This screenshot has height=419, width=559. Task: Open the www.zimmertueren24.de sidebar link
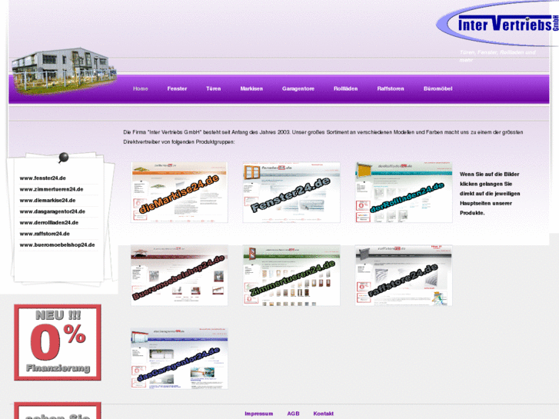(x=52, y=189)
